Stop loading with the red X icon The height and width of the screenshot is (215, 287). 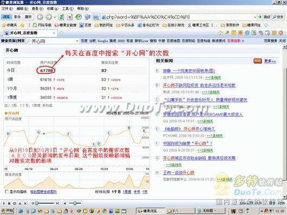coord(70,17)
